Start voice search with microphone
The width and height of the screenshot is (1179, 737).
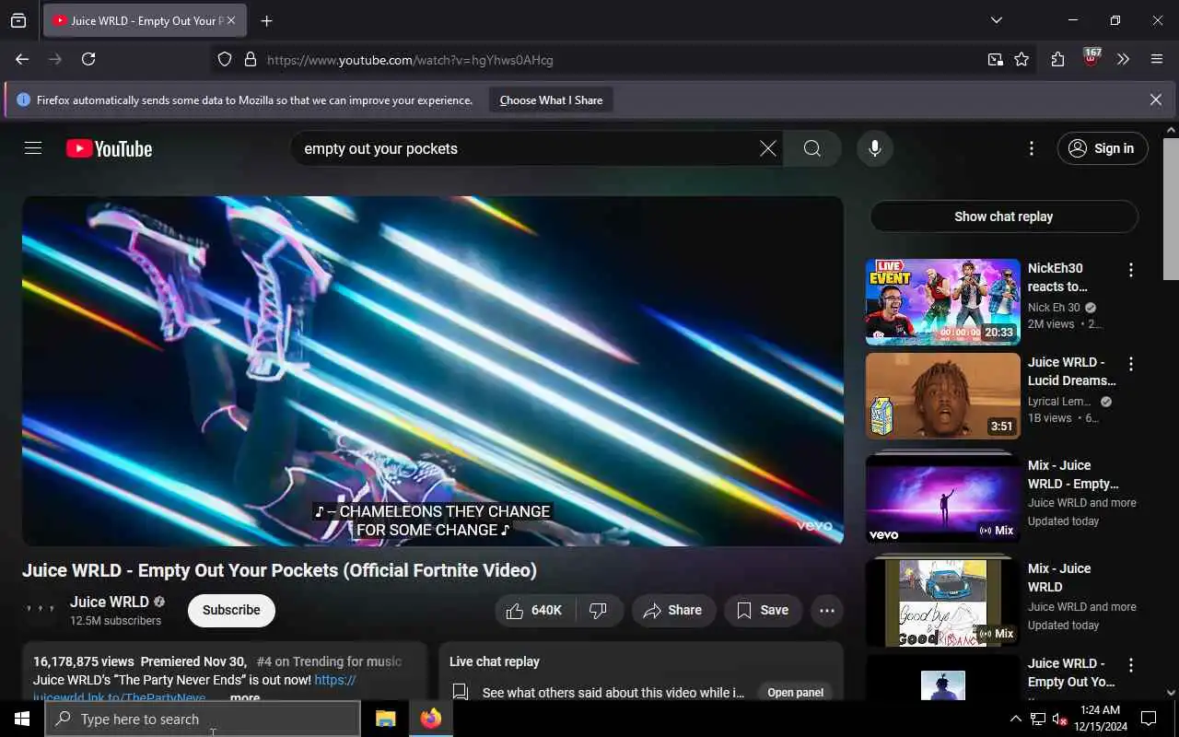[875, 148]
